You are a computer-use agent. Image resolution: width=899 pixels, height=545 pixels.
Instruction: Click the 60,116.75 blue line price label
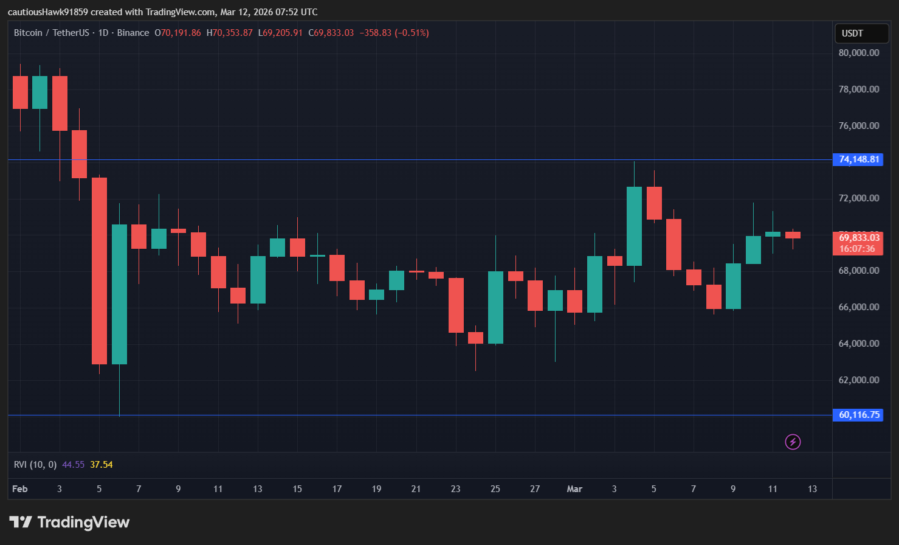pos(858,414)
